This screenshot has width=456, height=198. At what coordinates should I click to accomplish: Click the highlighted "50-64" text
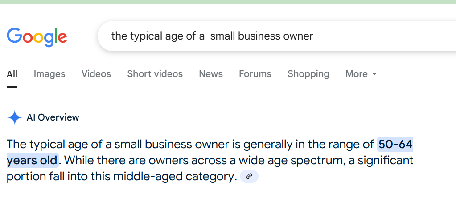point(395,144)
